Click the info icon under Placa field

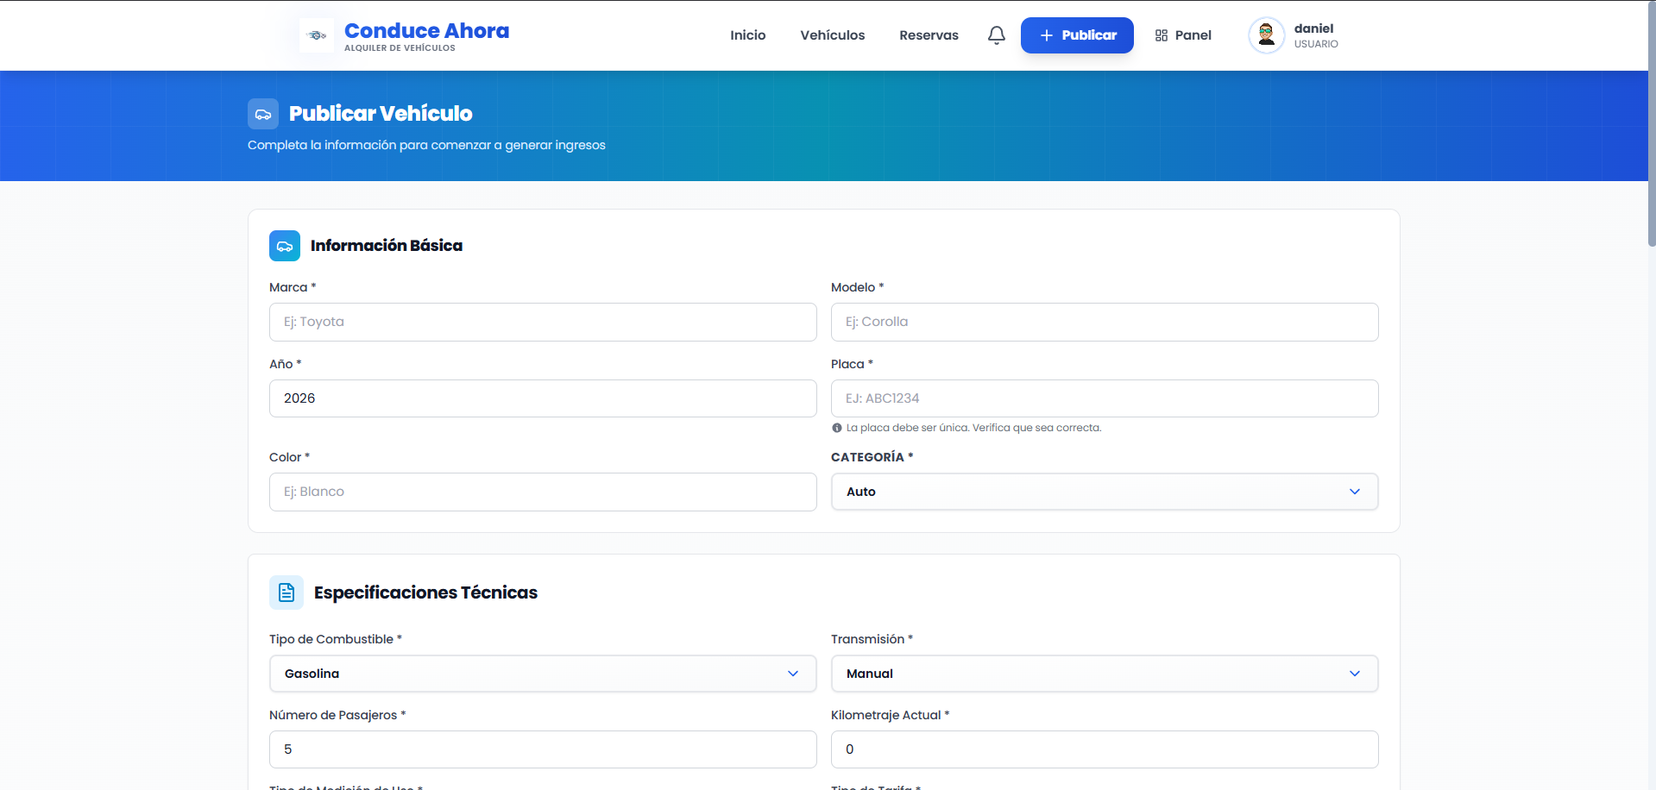click(837, 428)
